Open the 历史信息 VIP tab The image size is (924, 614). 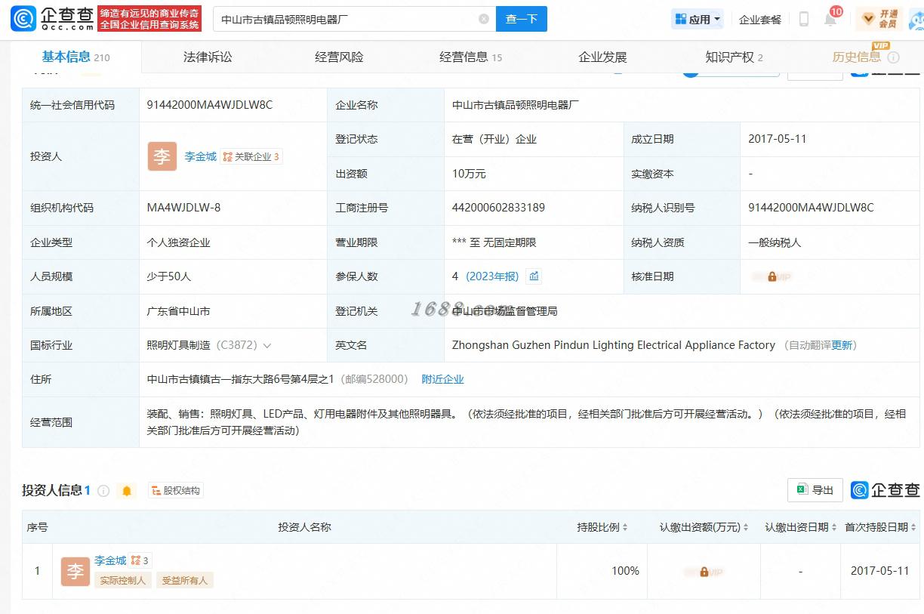[856, 57]
